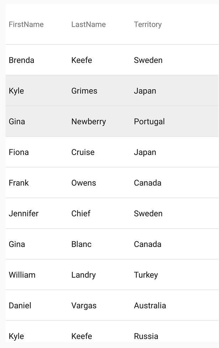Sort by the FirstName column header
This screenshot has width=219, height=348.
26,25
